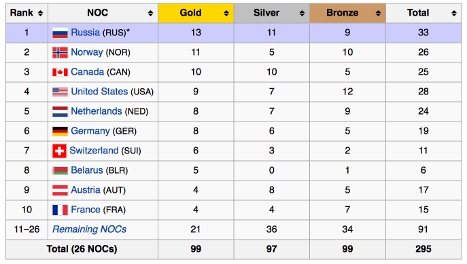The width and height of the screenshot is (467, 264).
Task: Click the NOC column sort arrows
Action: tap(150, 13)
